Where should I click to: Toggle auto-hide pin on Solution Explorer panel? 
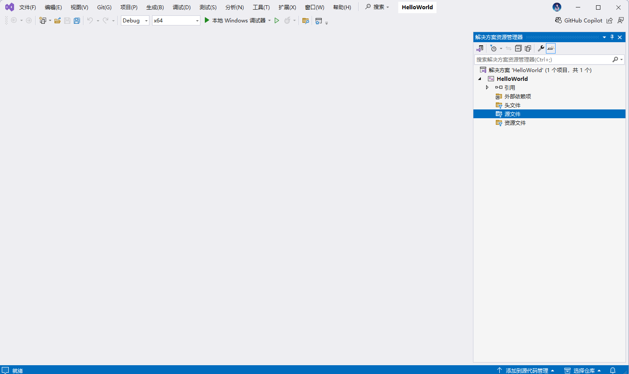pyautogui.click(x=612, y=37)
